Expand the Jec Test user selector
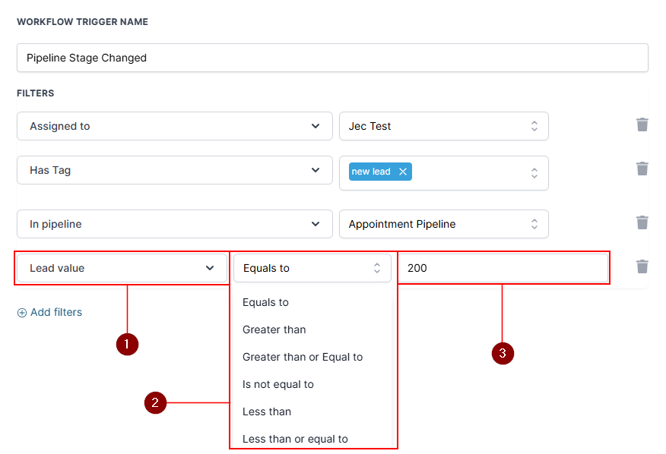Viewport: 666px width, 454px height. (443, 126)
